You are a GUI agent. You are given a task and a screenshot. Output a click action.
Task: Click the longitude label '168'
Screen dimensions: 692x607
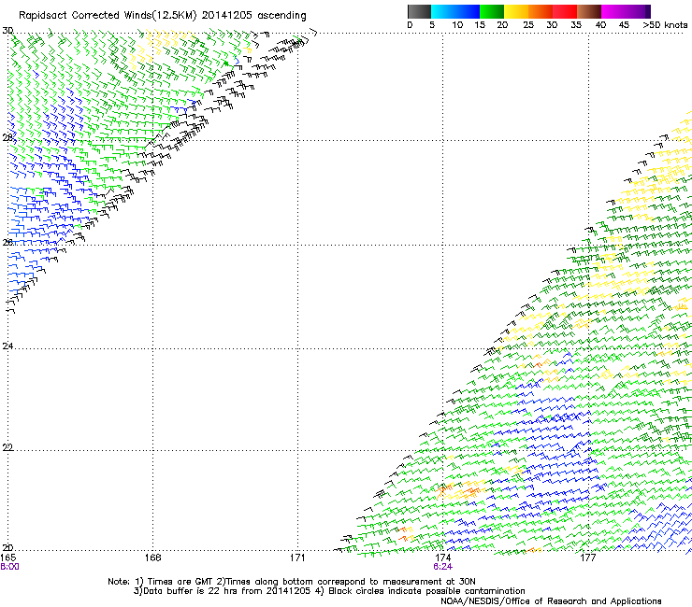pos(152,558)
